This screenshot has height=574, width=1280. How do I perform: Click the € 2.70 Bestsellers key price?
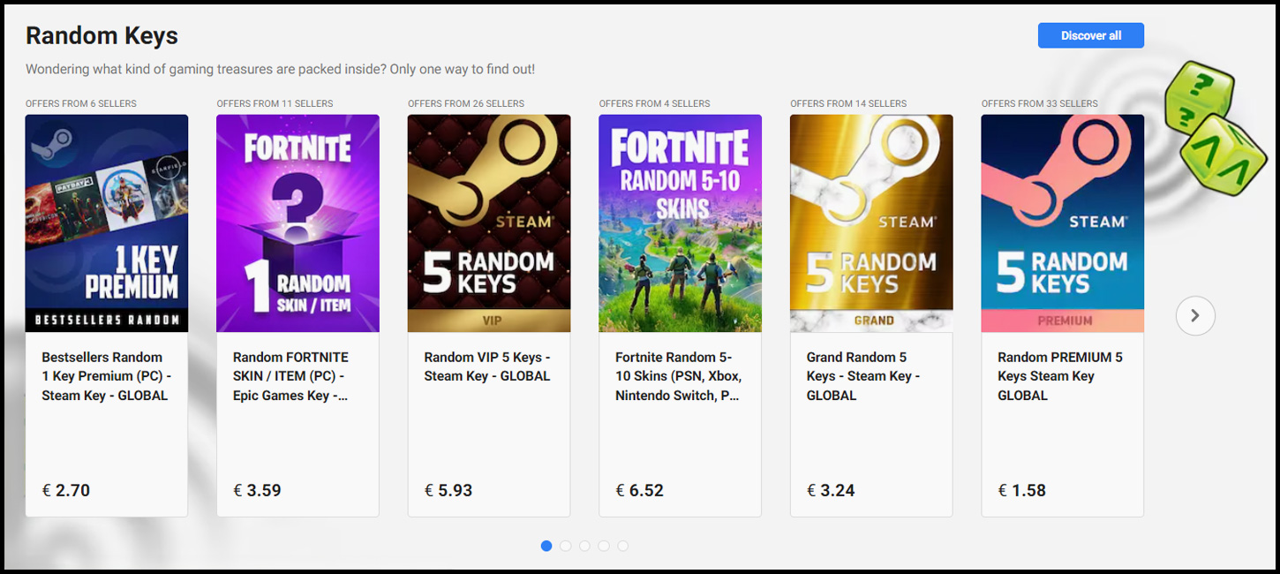click(x=66, y=490)
